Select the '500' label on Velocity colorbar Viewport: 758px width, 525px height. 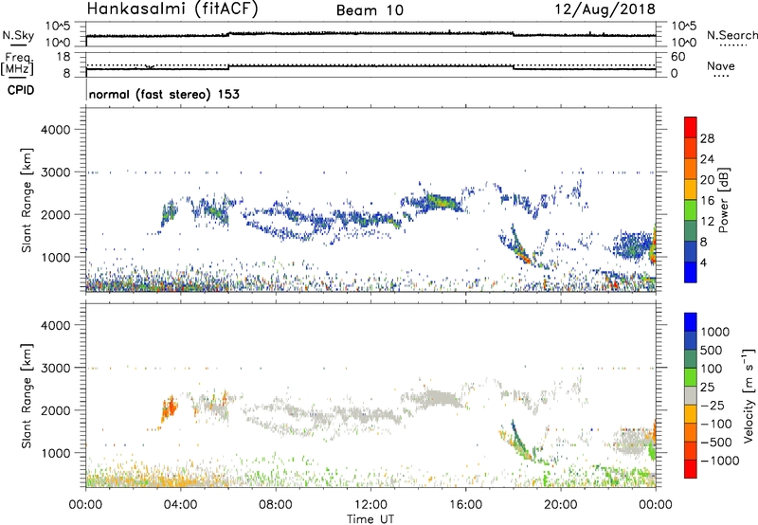[x=712, y=350]
